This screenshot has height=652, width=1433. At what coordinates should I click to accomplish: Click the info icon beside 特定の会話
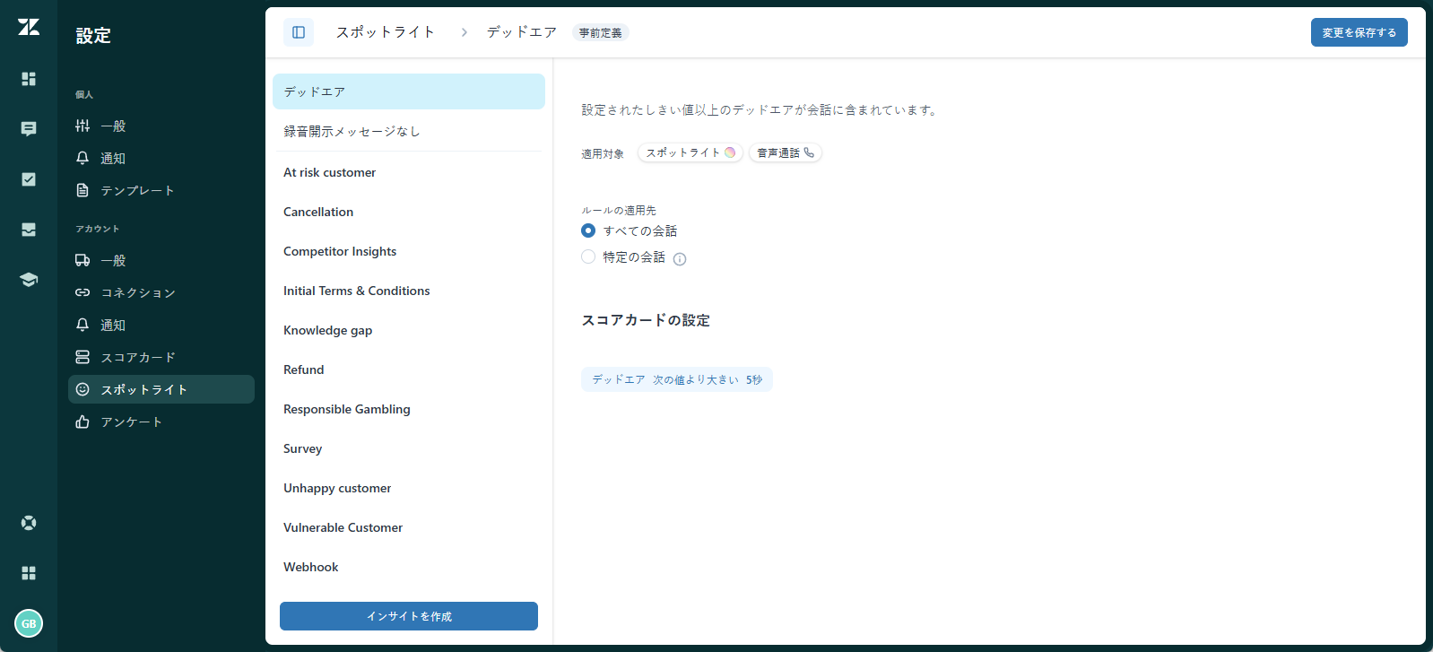(680, 259)
